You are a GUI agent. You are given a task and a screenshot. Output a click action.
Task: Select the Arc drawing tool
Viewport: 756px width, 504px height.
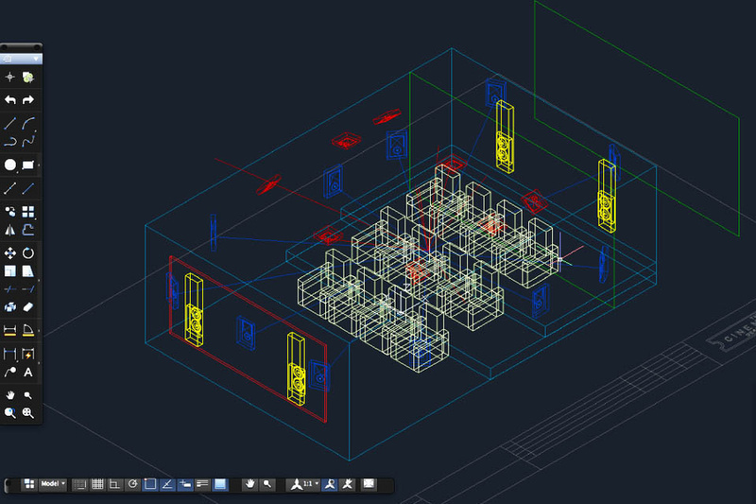(x=28, y=123)
